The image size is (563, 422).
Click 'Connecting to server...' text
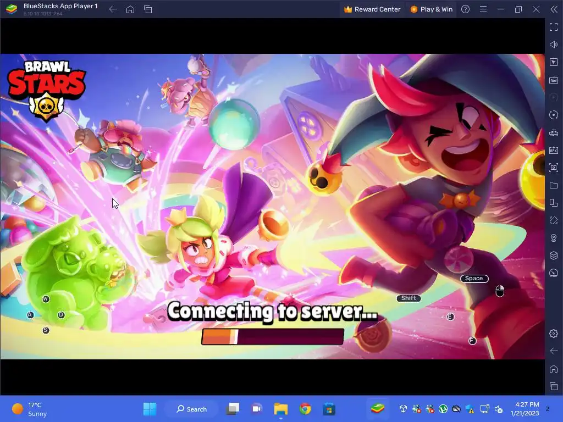pos(272,311)
